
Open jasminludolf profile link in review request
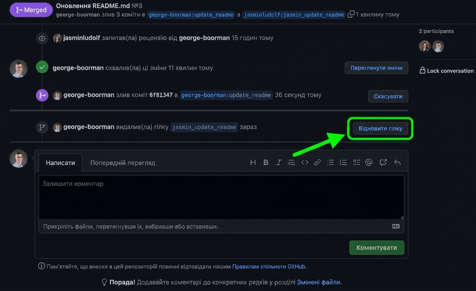(x=81, y=38)
